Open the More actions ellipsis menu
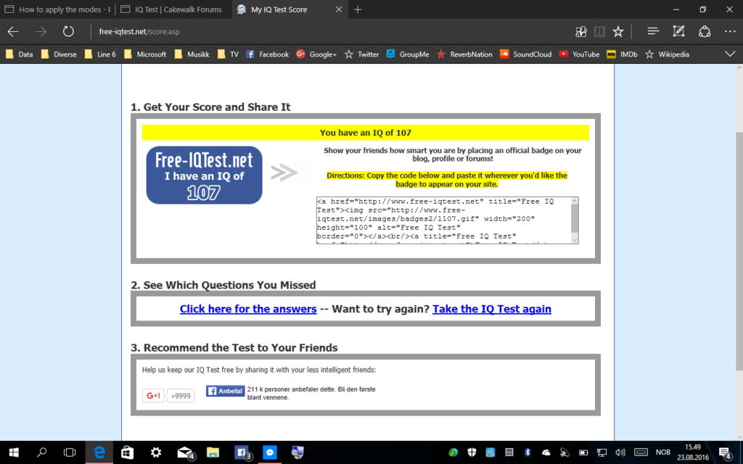The height and width of the screenshot is (464, 743). [x=730, y=31]
